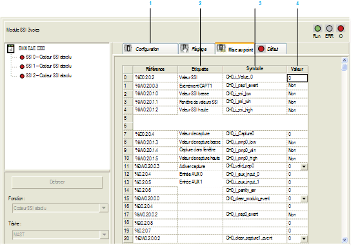351x246 pixels.
Task: Click the Etiquette column header
Action: (200, 69)
